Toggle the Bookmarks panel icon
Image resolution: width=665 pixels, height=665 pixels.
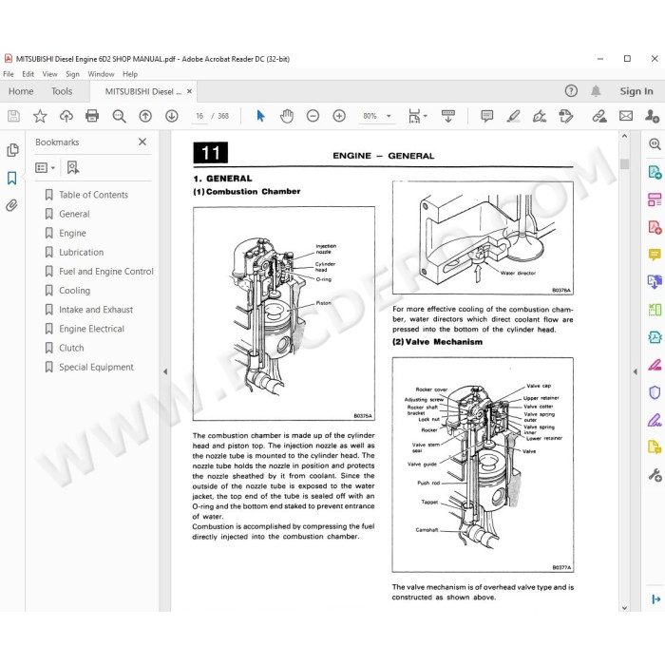click(x=12, y=178)
